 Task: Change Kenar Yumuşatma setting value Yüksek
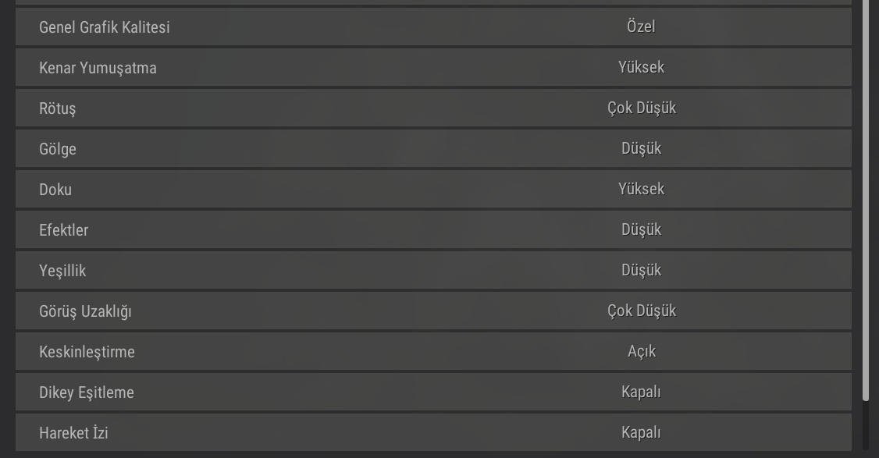(x=641, y=67)
